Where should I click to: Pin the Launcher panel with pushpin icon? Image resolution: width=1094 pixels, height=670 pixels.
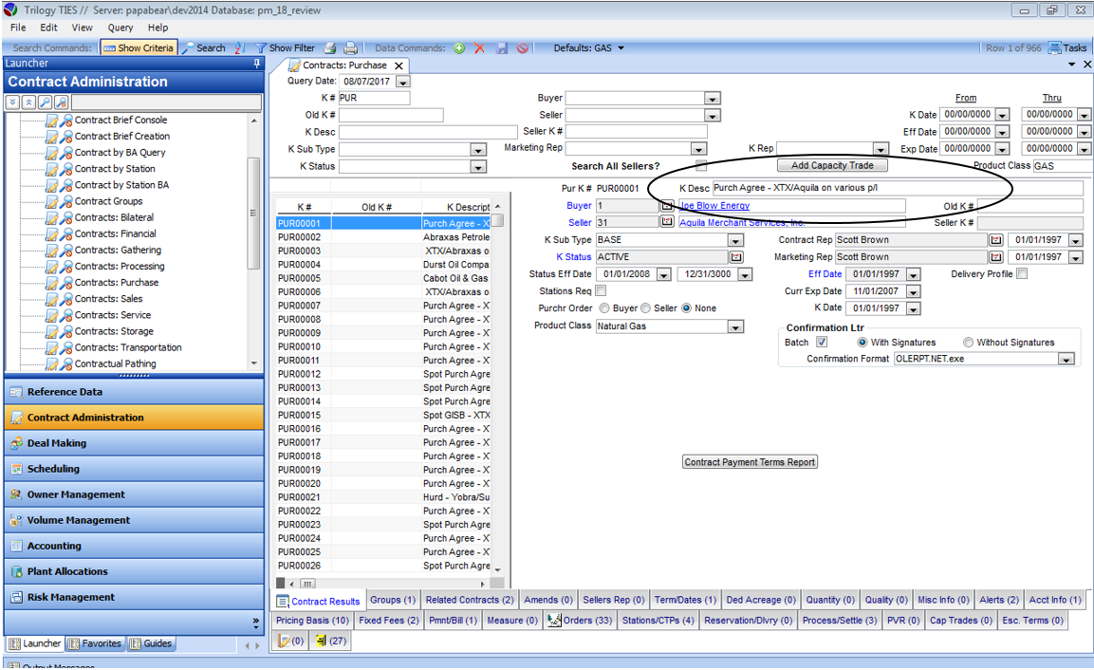click(x=257, y=64)
